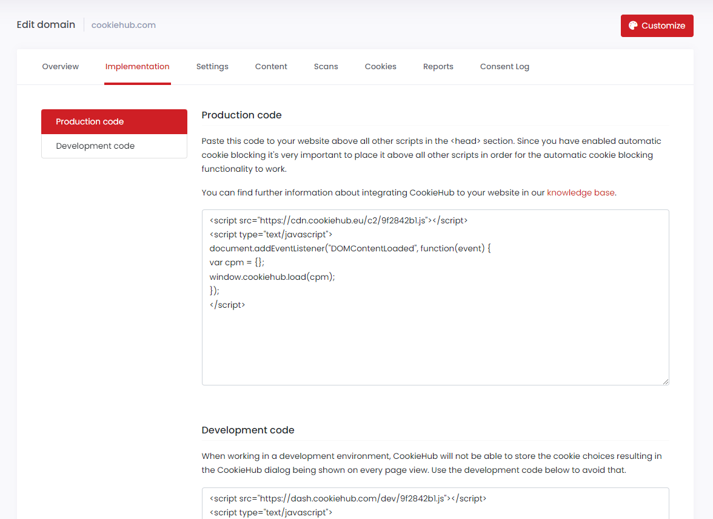713x519 pixels.
Task: View the Cookies tab
Action: 380,66
